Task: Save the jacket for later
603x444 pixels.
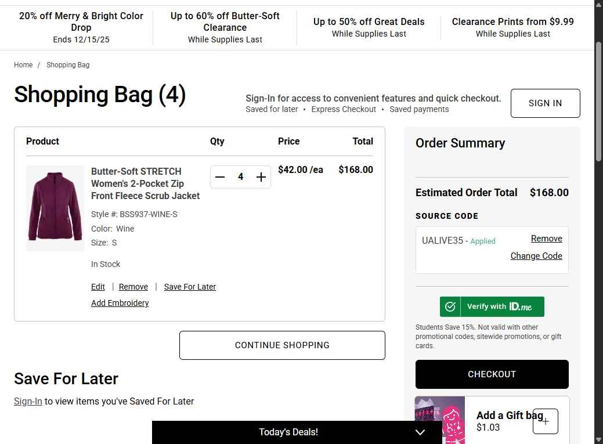Action: point(190,287)
